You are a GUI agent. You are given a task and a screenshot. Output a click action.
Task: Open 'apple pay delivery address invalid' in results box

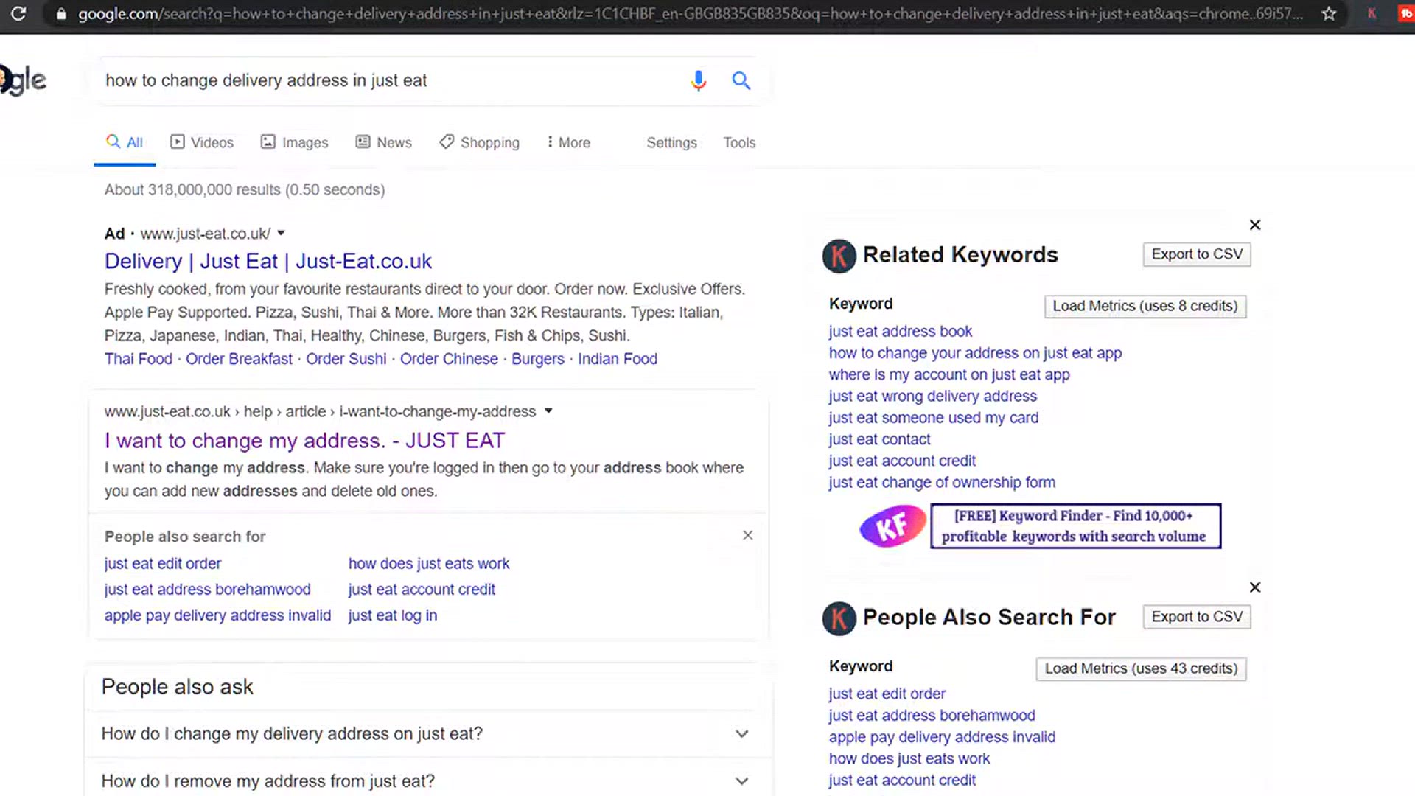point(217,615)
